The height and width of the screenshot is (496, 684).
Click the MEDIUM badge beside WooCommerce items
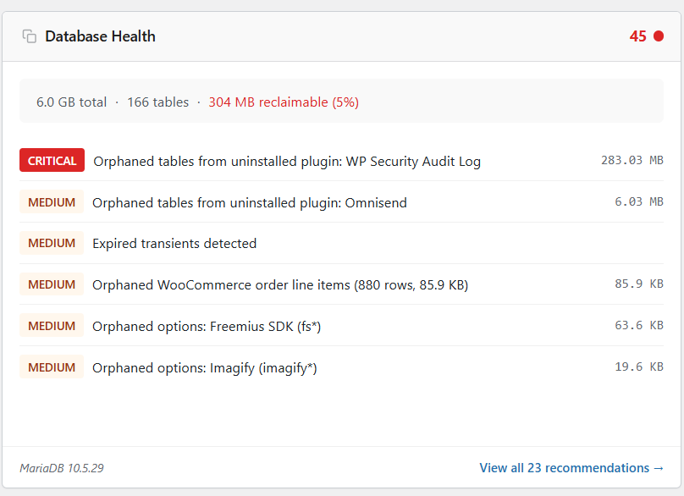coord(52,284)
